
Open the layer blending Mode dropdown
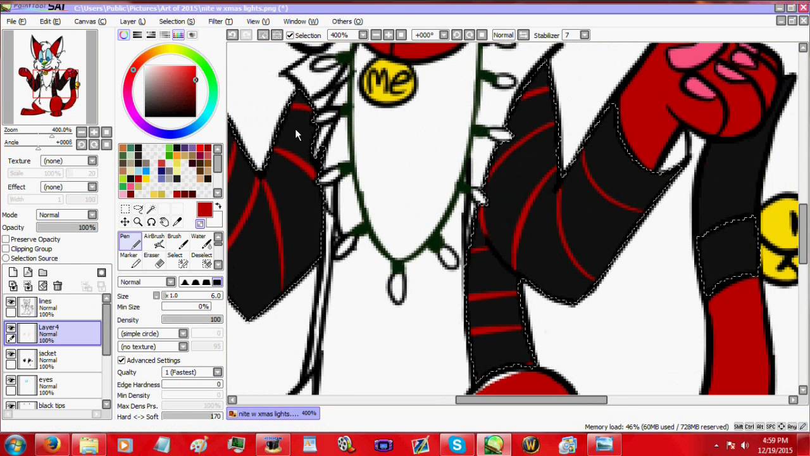coord(66,215)
